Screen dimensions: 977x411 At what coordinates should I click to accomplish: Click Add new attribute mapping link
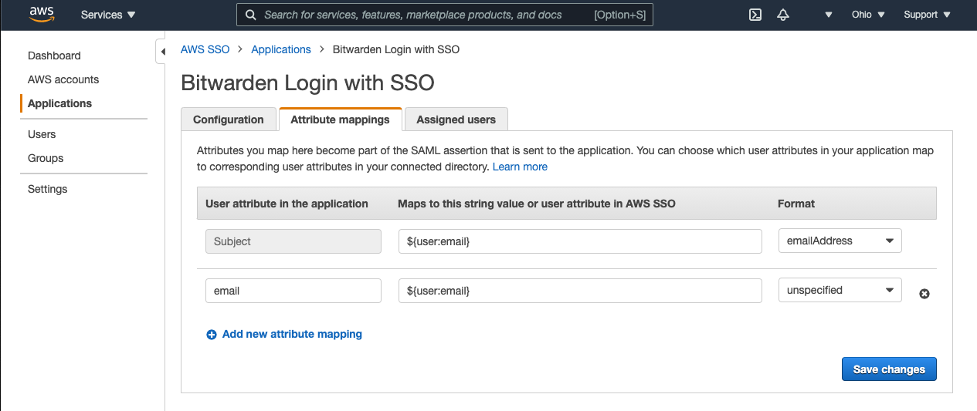pyautogui.click(x=292, y=334)
